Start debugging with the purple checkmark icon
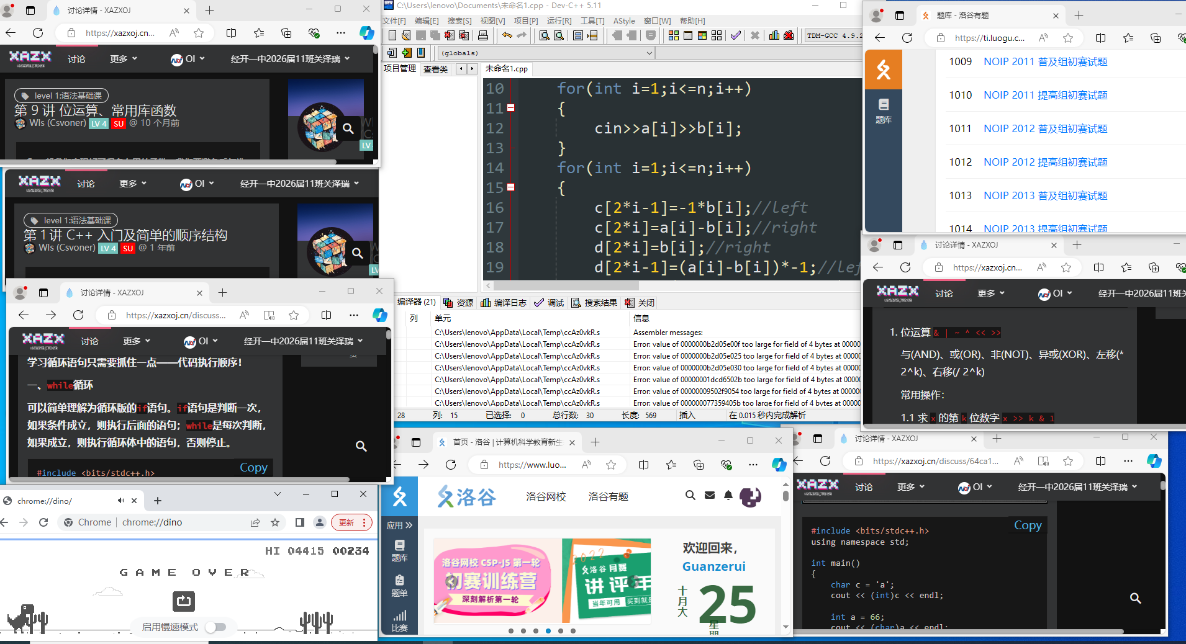Screen dimensions: 1186x644 [736, 35]
